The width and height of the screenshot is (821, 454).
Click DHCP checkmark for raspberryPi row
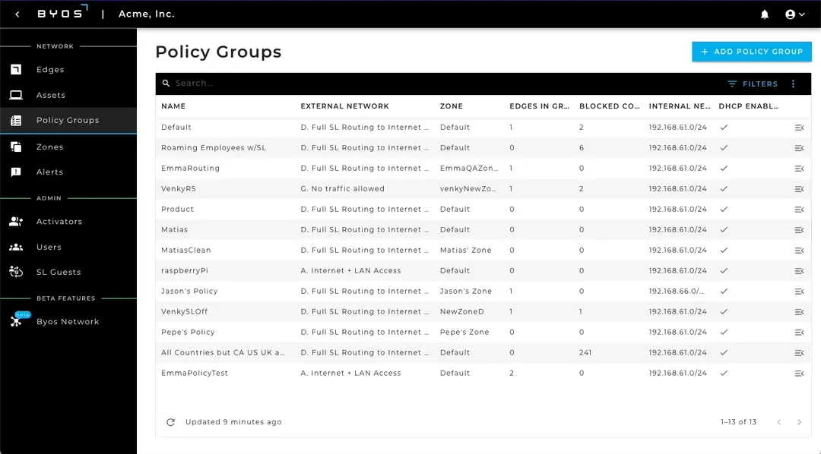724,270
